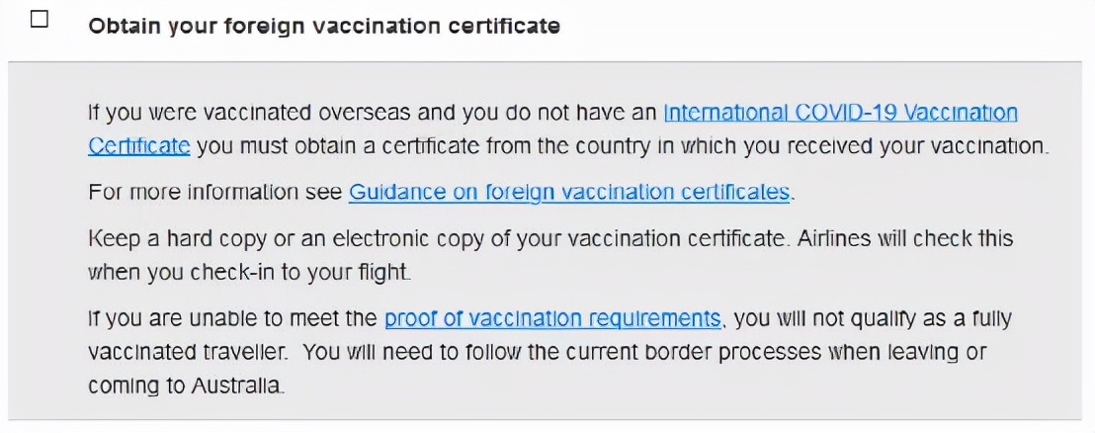Tick the Obtain foreign vaccination certificate checkbox
The width and height of the screenshot is (1095, 433).
(x=40, y=20)
